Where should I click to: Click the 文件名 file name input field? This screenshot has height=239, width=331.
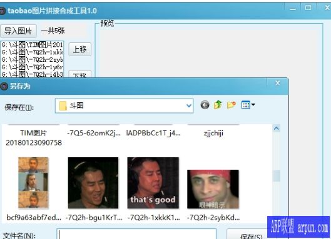(x=136, y=234)
